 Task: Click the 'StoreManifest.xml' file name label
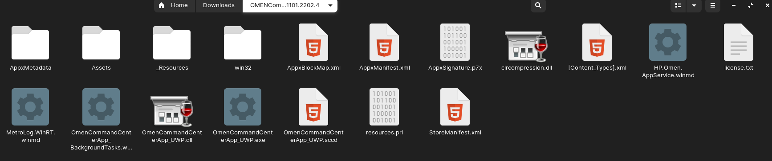[x=455, y=133]
